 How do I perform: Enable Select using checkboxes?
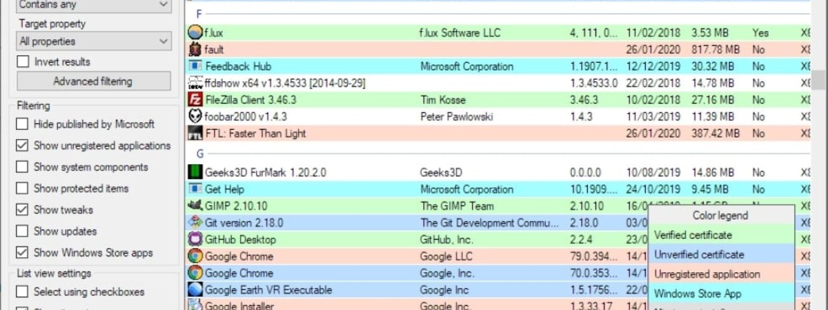pyautogui.click(x=22, y=292)
